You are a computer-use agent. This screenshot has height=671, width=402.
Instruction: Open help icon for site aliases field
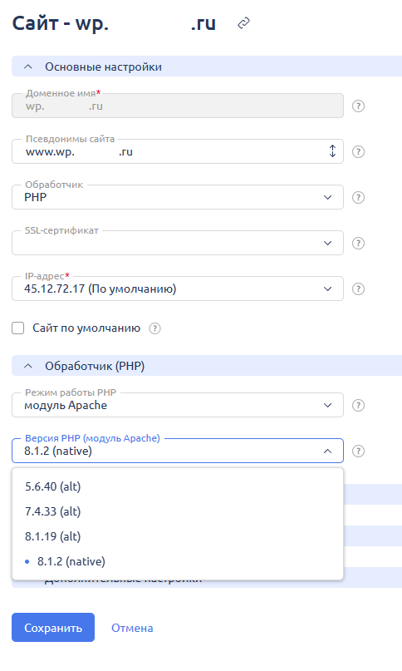(358, 151)
